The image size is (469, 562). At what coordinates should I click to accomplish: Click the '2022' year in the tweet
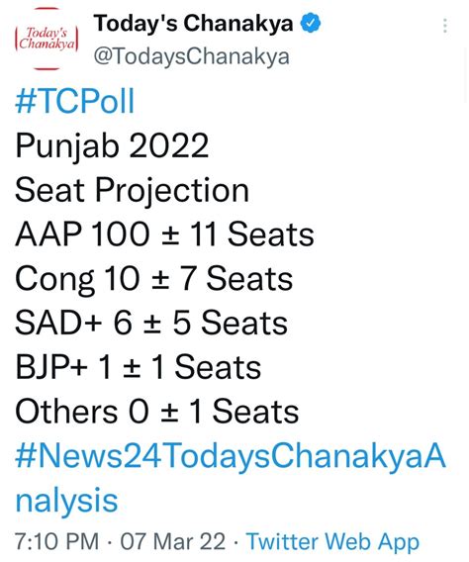point(169,145)
